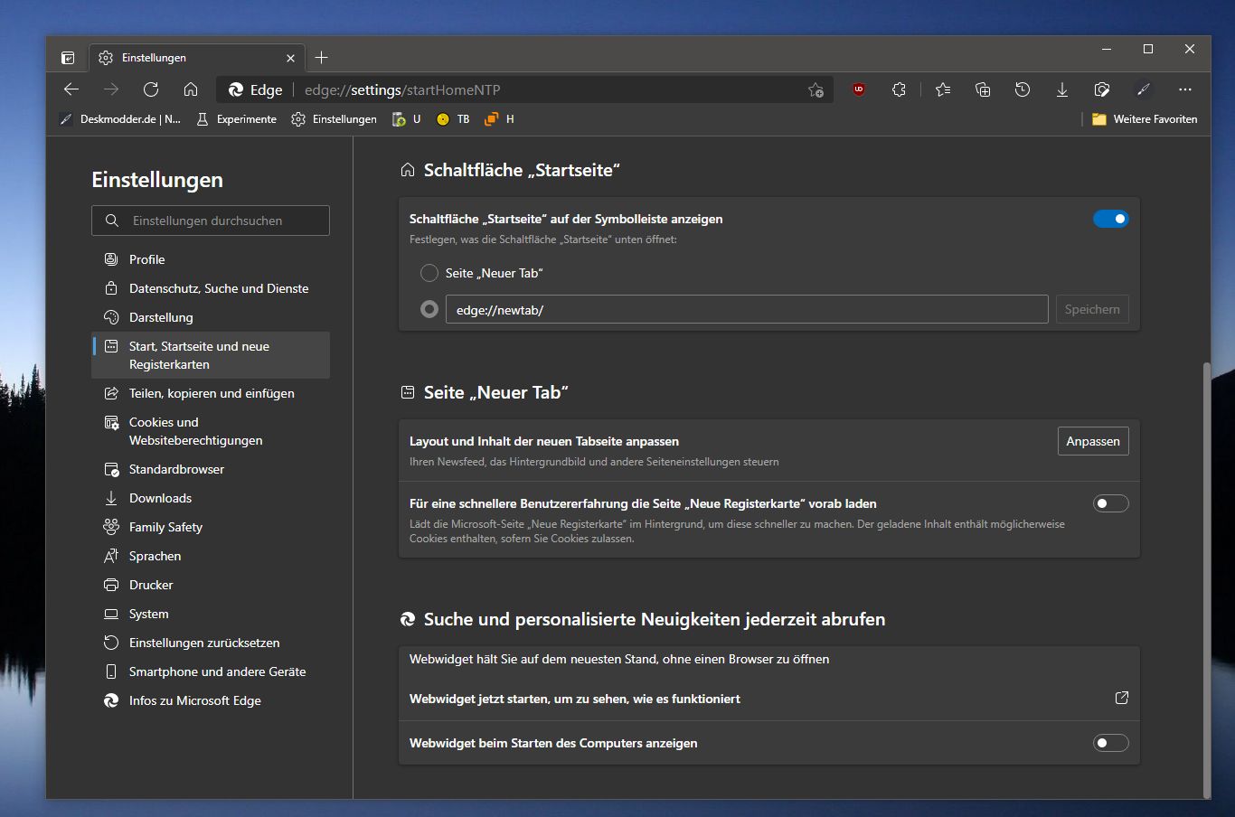
Task: Click the pen profile icon in toolbar
Action: pos(1144,89)
